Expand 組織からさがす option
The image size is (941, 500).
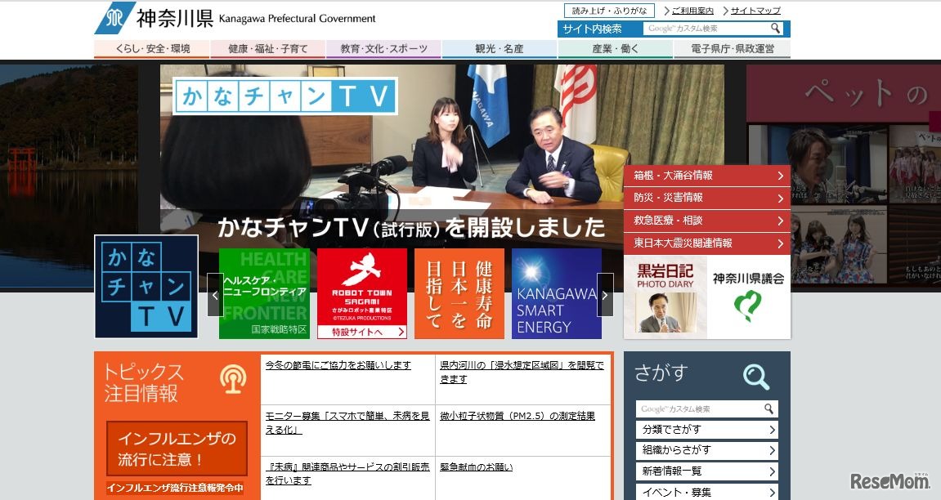pos(707,450)
